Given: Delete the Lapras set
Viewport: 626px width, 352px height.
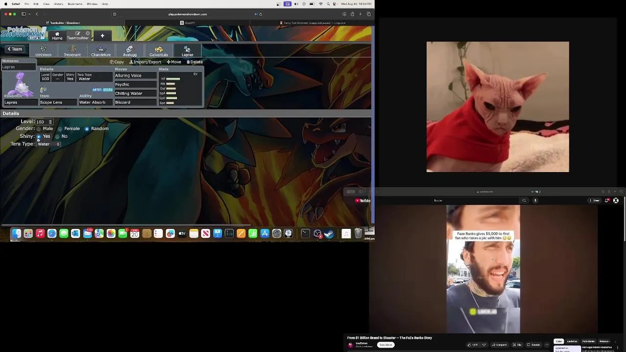Looking at the screenshot, I should click(x=195, y=62).
